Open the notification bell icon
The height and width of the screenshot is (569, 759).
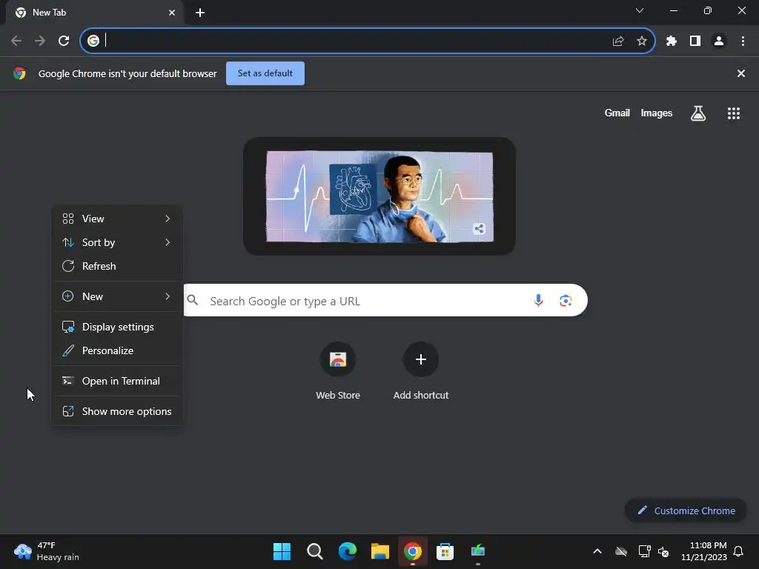[739, 551]
